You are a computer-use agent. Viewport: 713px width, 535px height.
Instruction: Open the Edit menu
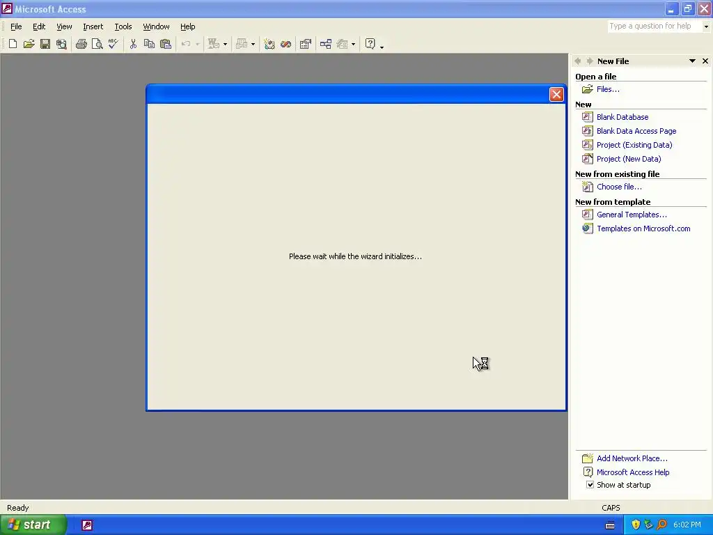point(39,26)
